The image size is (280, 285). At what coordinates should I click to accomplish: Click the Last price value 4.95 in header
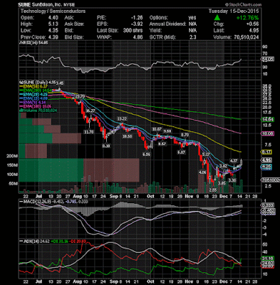[x=254, y=31]
